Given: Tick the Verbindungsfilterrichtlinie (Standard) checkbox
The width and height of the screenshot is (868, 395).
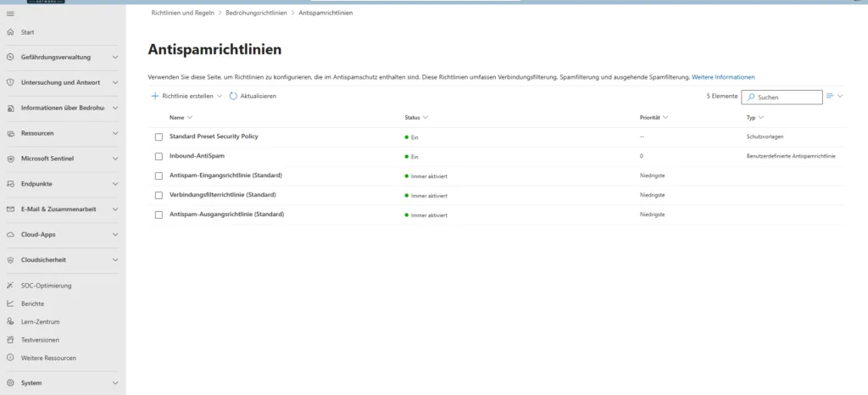Looking at the screenshot, I should (159, 195).
